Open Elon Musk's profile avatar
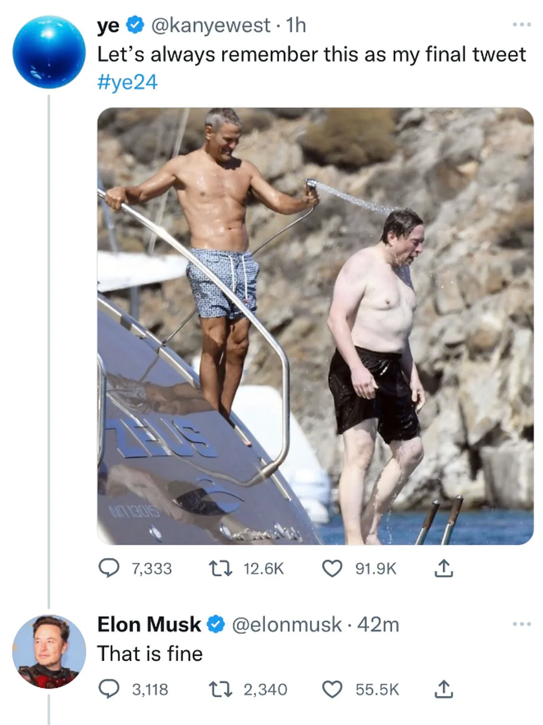The height and width of the screenshot is (725, 543). click(49, 652)
